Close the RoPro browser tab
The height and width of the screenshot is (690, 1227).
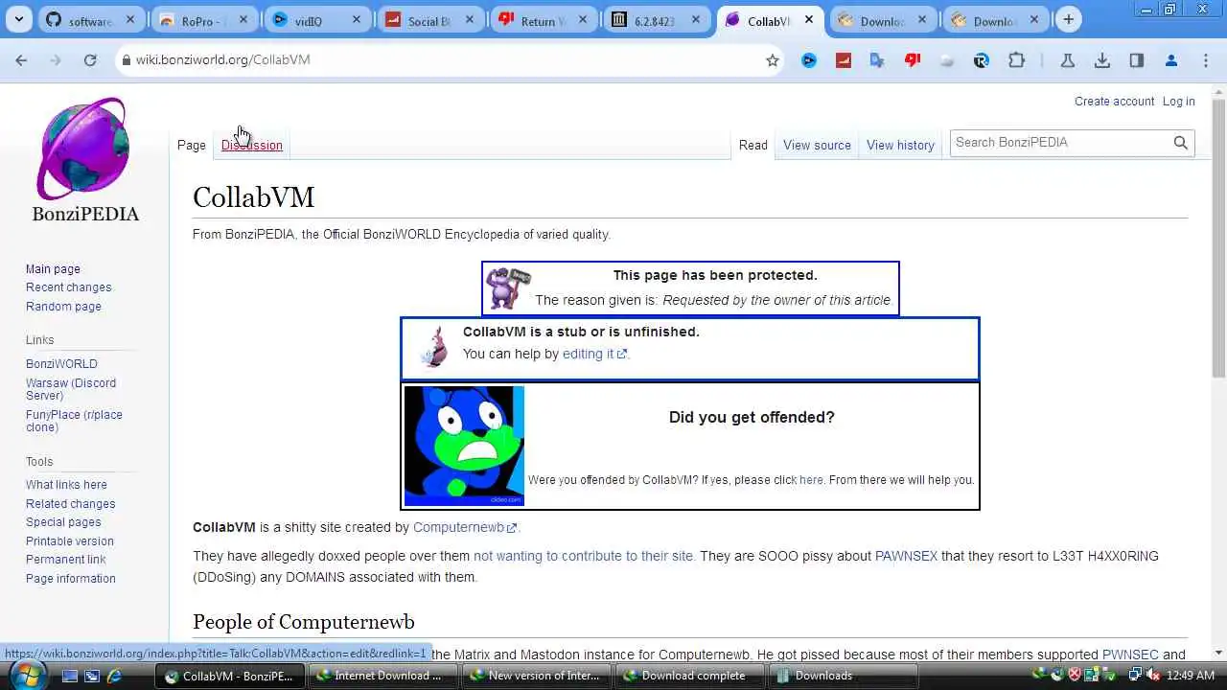pyautogui.click(x=243, y=20)
